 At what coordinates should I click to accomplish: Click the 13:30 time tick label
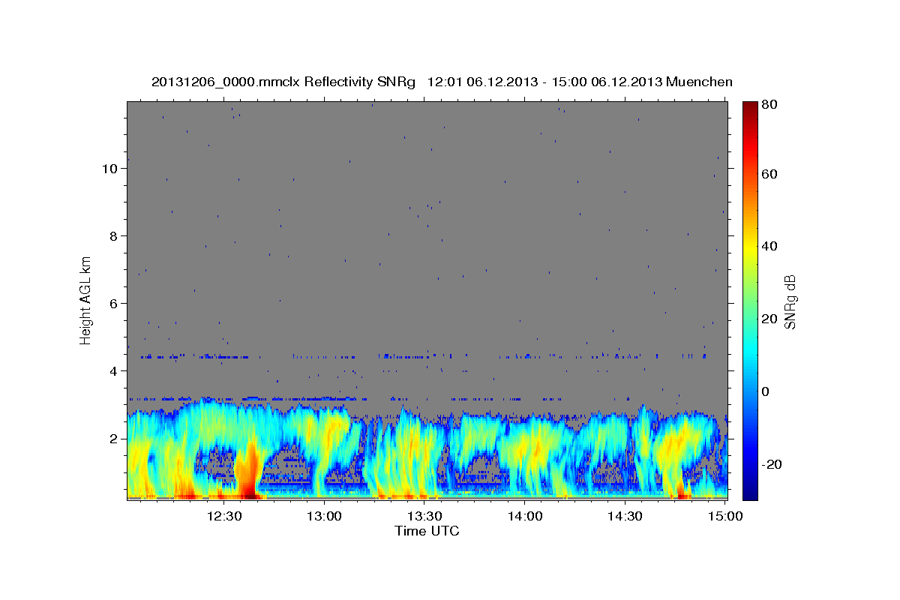[x=424, y=516]
